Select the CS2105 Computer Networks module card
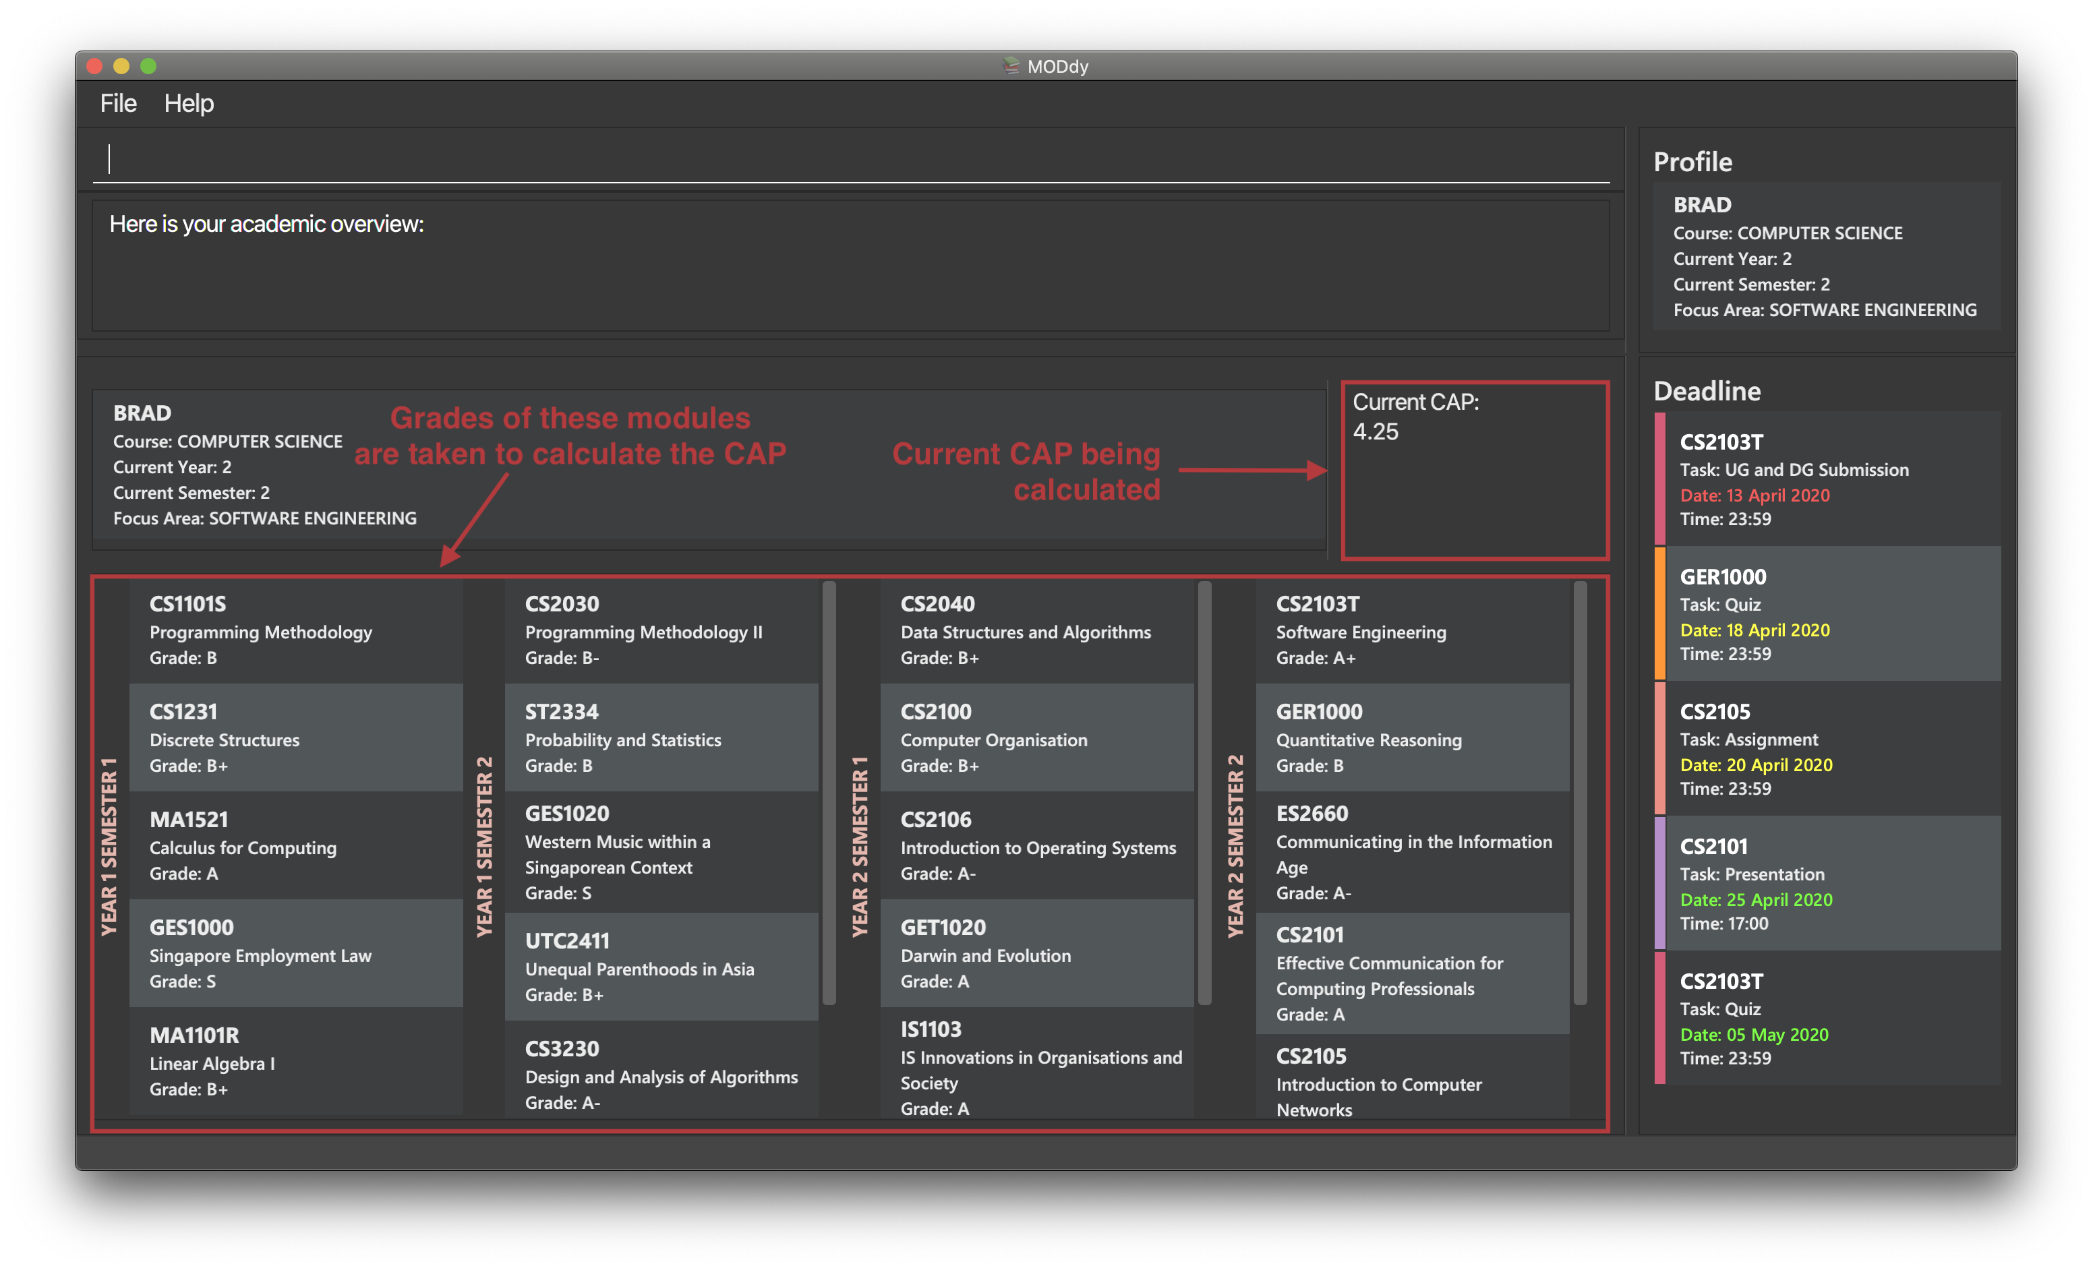 1413,1077
